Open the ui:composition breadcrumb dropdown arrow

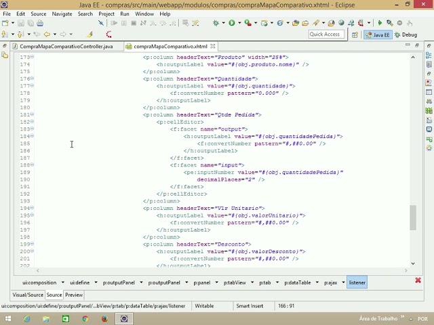point(63,282)
